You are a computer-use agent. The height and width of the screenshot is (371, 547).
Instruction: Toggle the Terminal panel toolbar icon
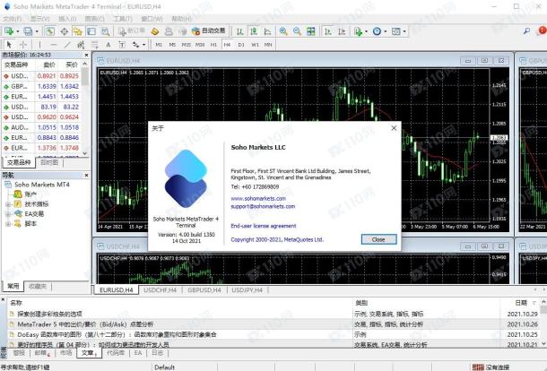(91, 31)
